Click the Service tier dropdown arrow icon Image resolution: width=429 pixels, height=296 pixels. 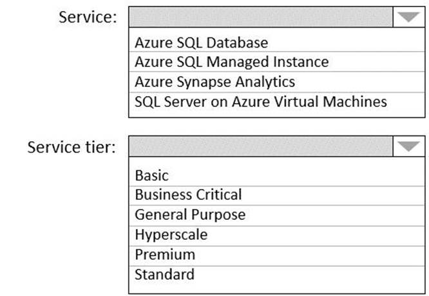pyautogui.click(x=408, y=146)
